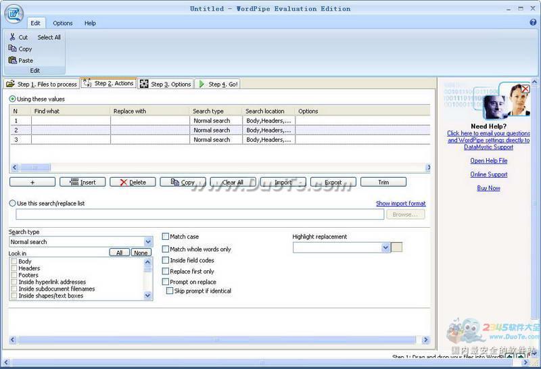Click the search/replace list file path field
The height and width of the screenshot is (369, 541).
click(x=199, y=214)
